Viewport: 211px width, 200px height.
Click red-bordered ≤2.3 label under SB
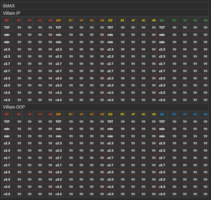tap(162, 143)
